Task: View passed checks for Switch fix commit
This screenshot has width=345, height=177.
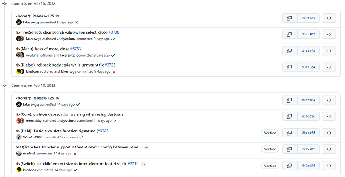Action: (x=75, y=170)
